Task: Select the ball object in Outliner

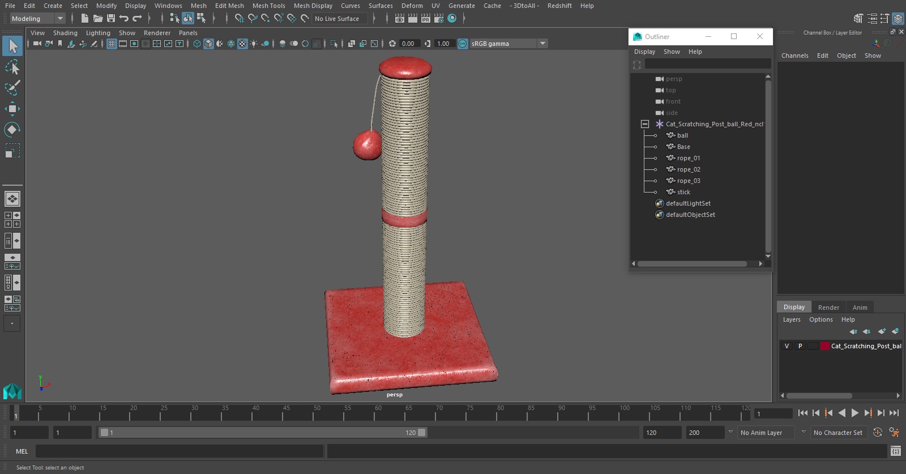Action: (x=682, y=135)
